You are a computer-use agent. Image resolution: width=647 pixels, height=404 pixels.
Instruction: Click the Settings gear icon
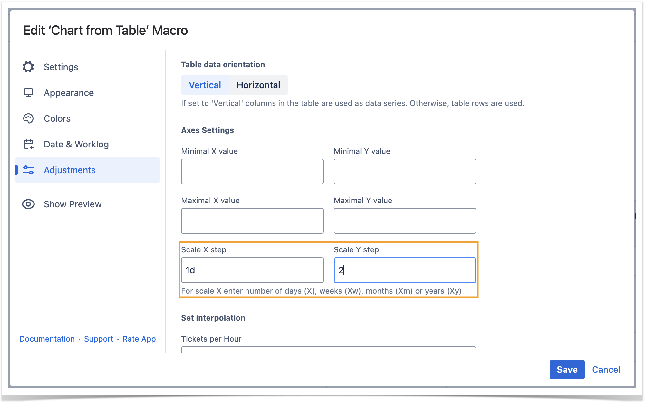[x=28, y=67]
